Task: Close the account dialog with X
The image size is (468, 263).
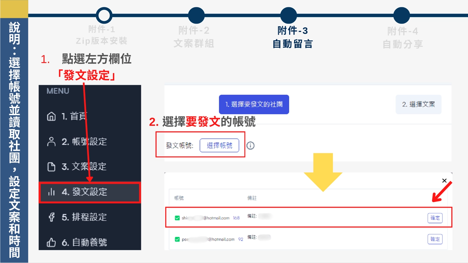Action: pyautogui.click(x=444, y=181)
